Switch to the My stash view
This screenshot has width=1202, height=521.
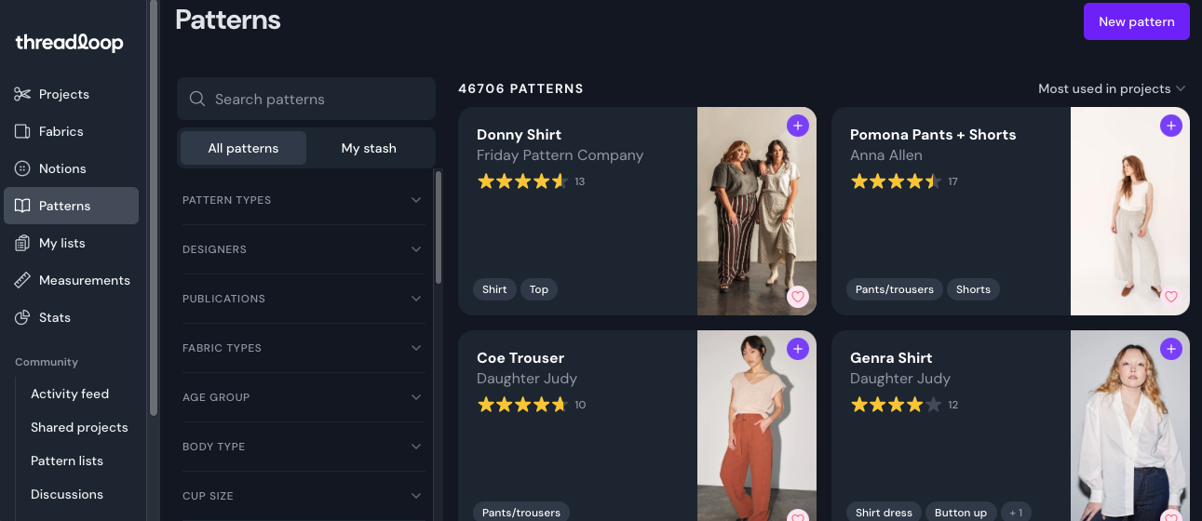pyautogui.click(x=369, y=148)
